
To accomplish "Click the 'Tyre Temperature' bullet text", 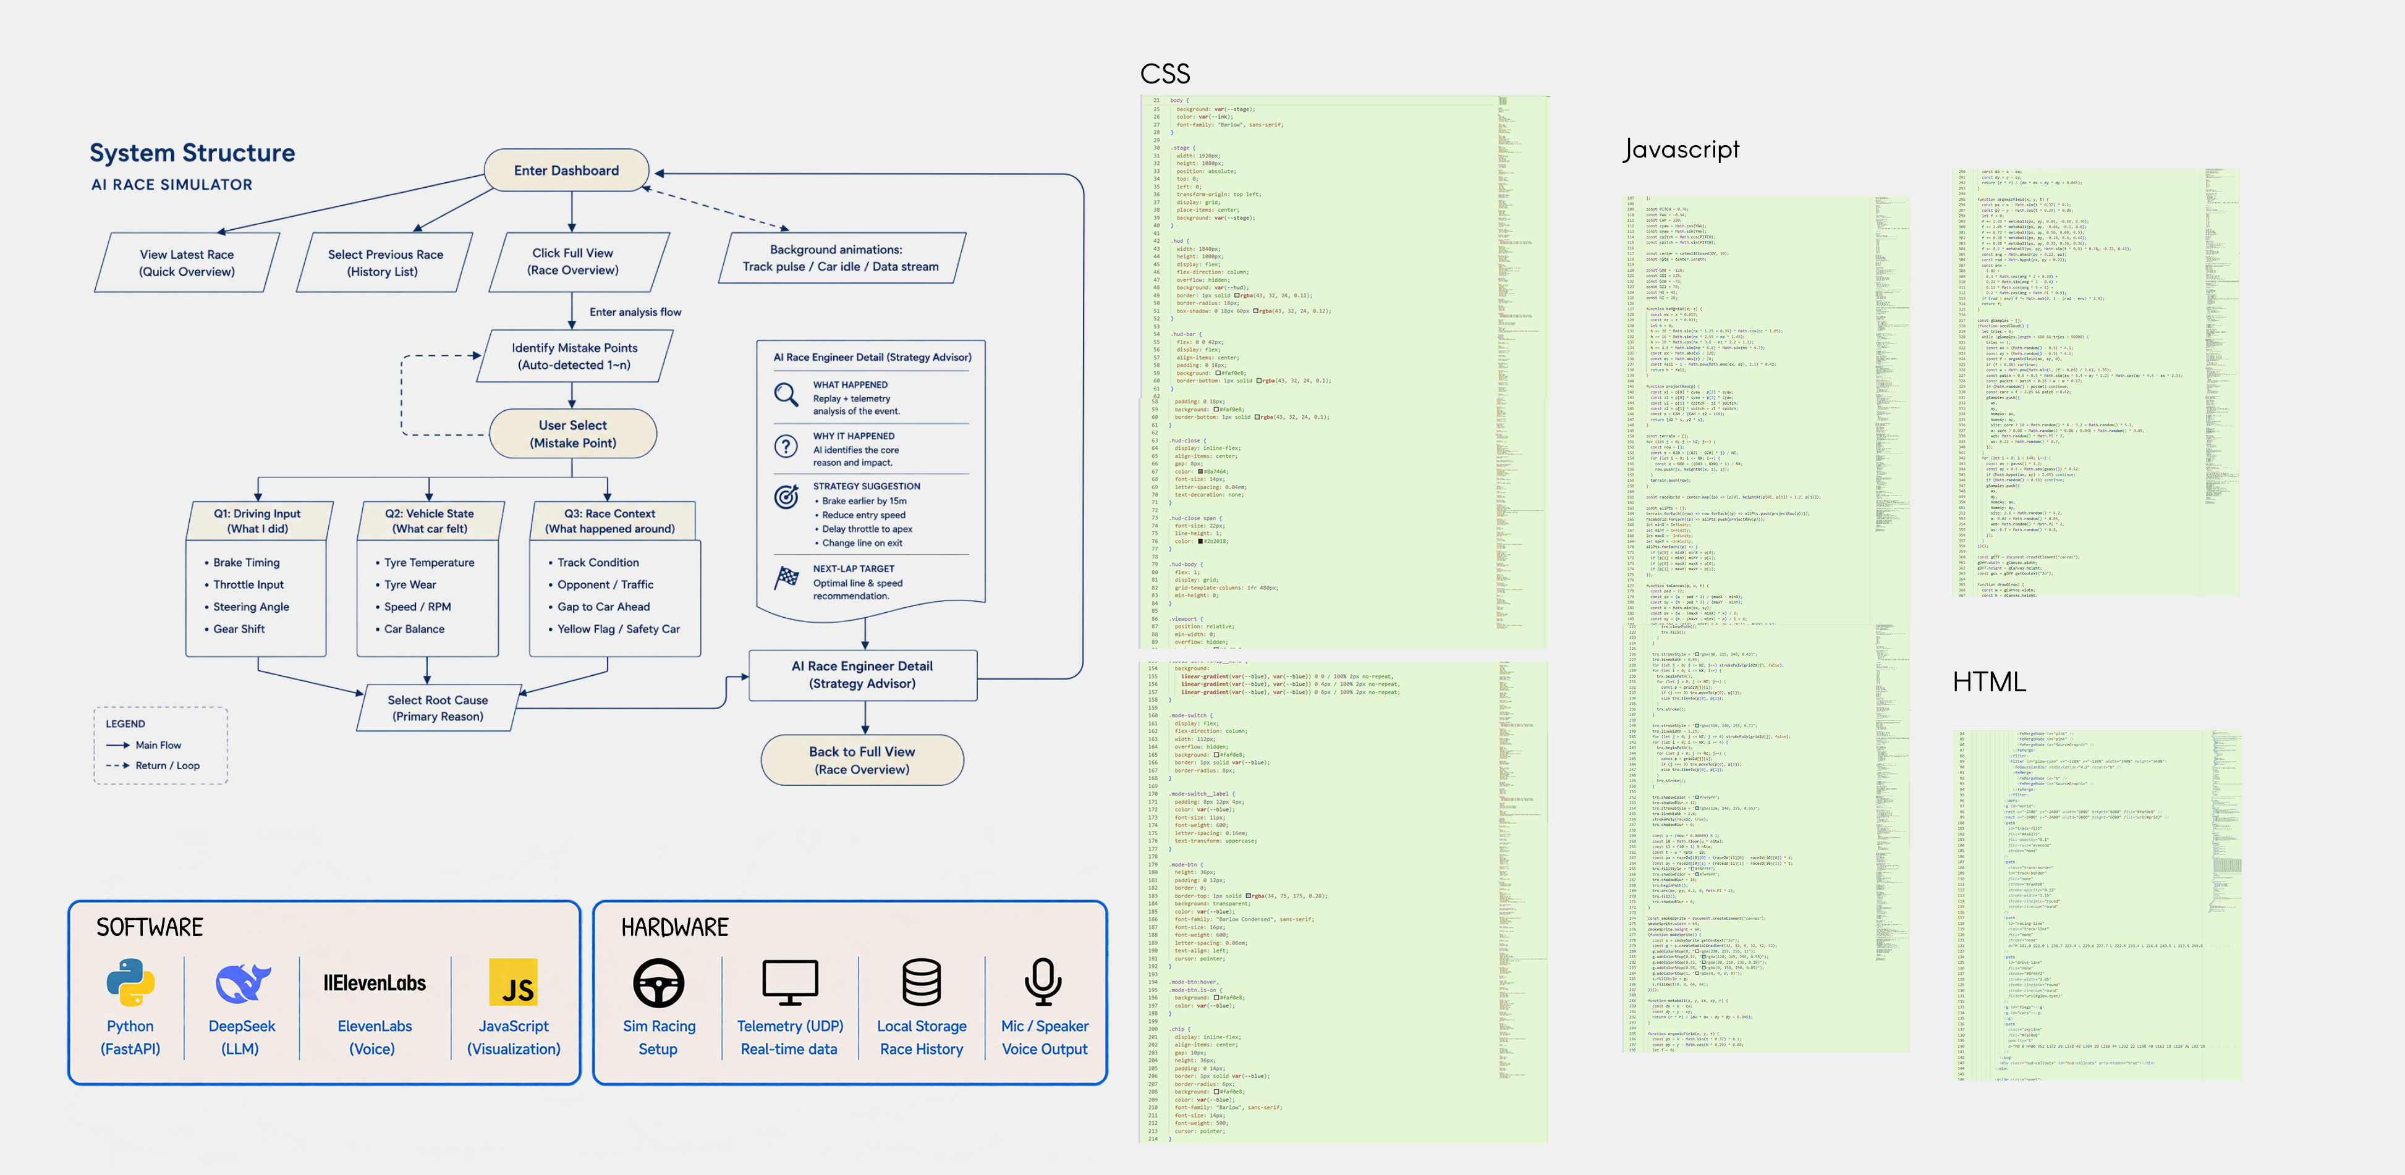I will (430, 563).
